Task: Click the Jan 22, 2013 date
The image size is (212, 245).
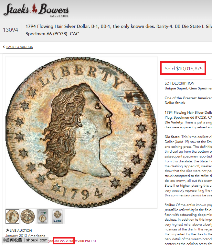Action: 64,241
